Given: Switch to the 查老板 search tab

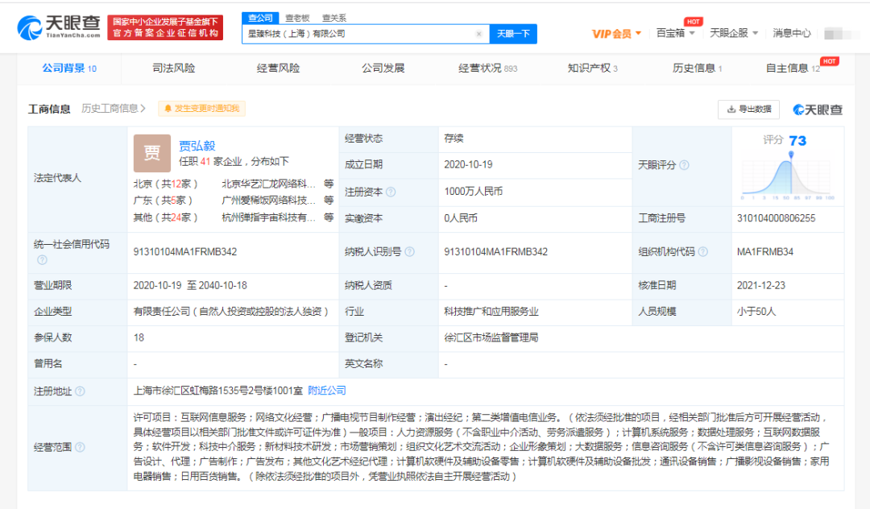Looking at the screenshot, I should point(297,19).
